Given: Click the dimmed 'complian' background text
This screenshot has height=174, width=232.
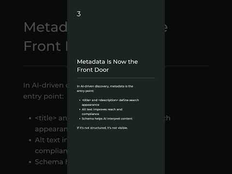Looking at the screenshot, I should point(51,151).
